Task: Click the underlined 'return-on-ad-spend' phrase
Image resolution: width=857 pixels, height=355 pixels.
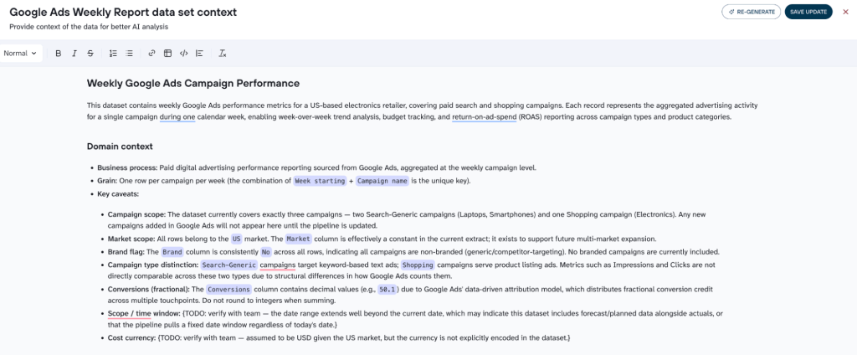Action: pos(484,117)
